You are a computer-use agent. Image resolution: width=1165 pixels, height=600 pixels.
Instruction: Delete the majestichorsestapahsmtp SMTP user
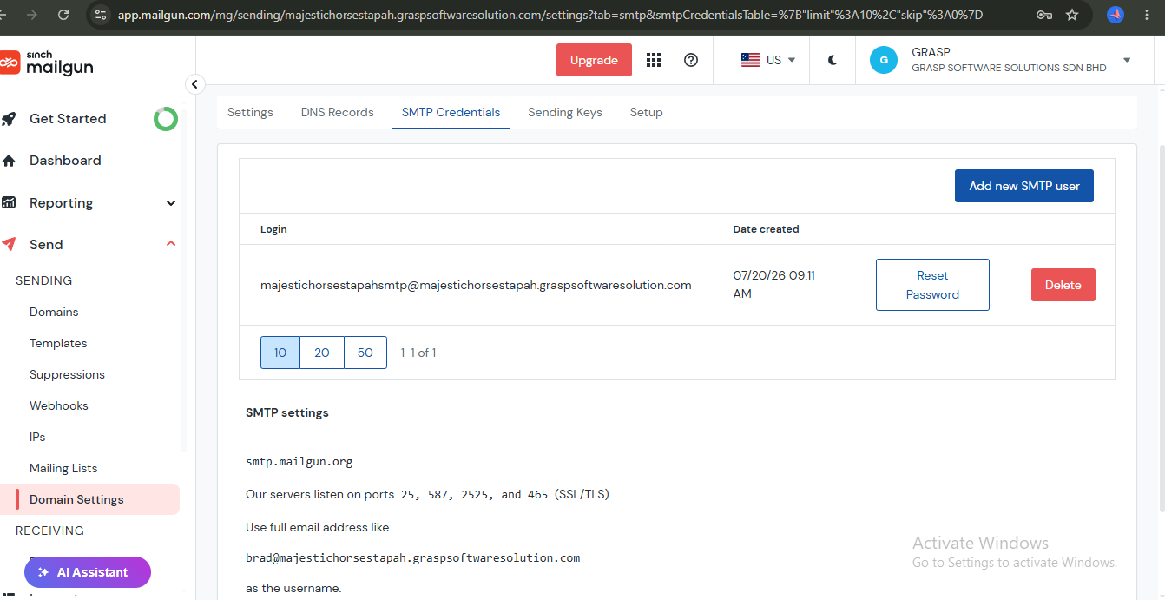tap(1063, 285)
